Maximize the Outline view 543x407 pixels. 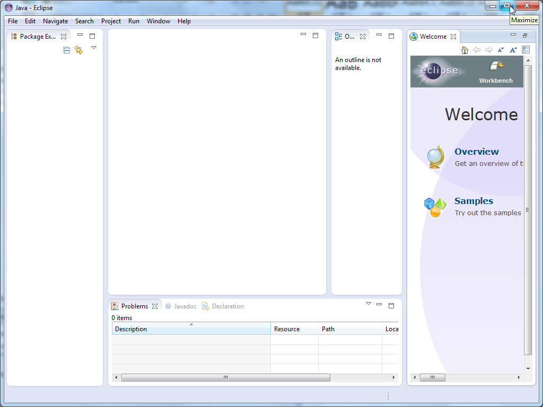391,36
